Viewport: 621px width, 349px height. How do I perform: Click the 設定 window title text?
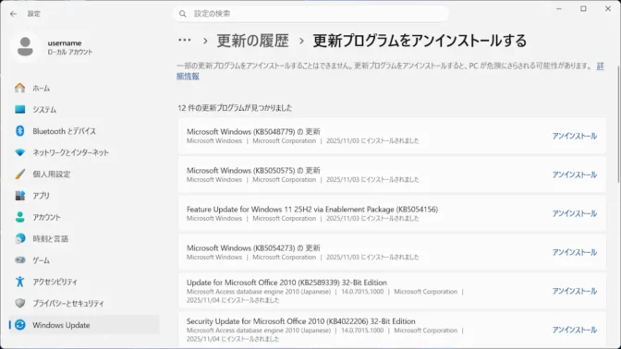coord(34,14)
